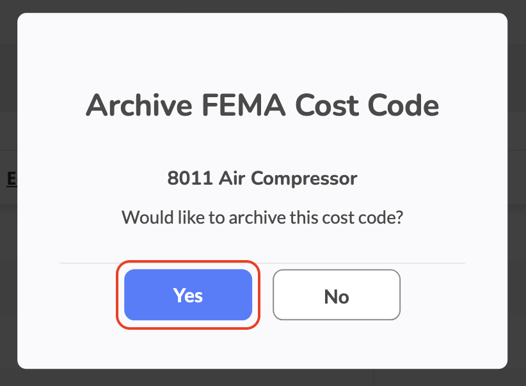Screen dimensions: 526x386
Task: Click the divider line above the buttons
Action: (262, 263)
